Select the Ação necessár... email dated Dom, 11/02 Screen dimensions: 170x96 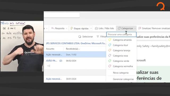[75, 54]
